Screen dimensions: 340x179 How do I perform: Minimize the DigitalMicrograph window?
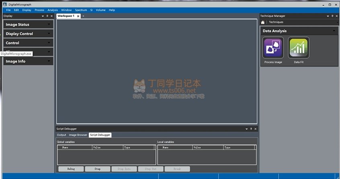[323, 5]
